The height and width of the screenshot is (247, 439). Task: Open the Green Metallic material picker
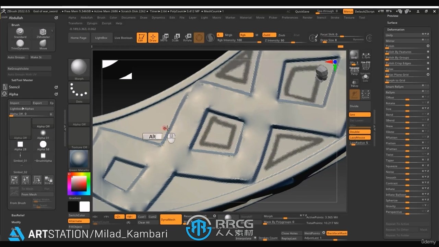[79, 160]
